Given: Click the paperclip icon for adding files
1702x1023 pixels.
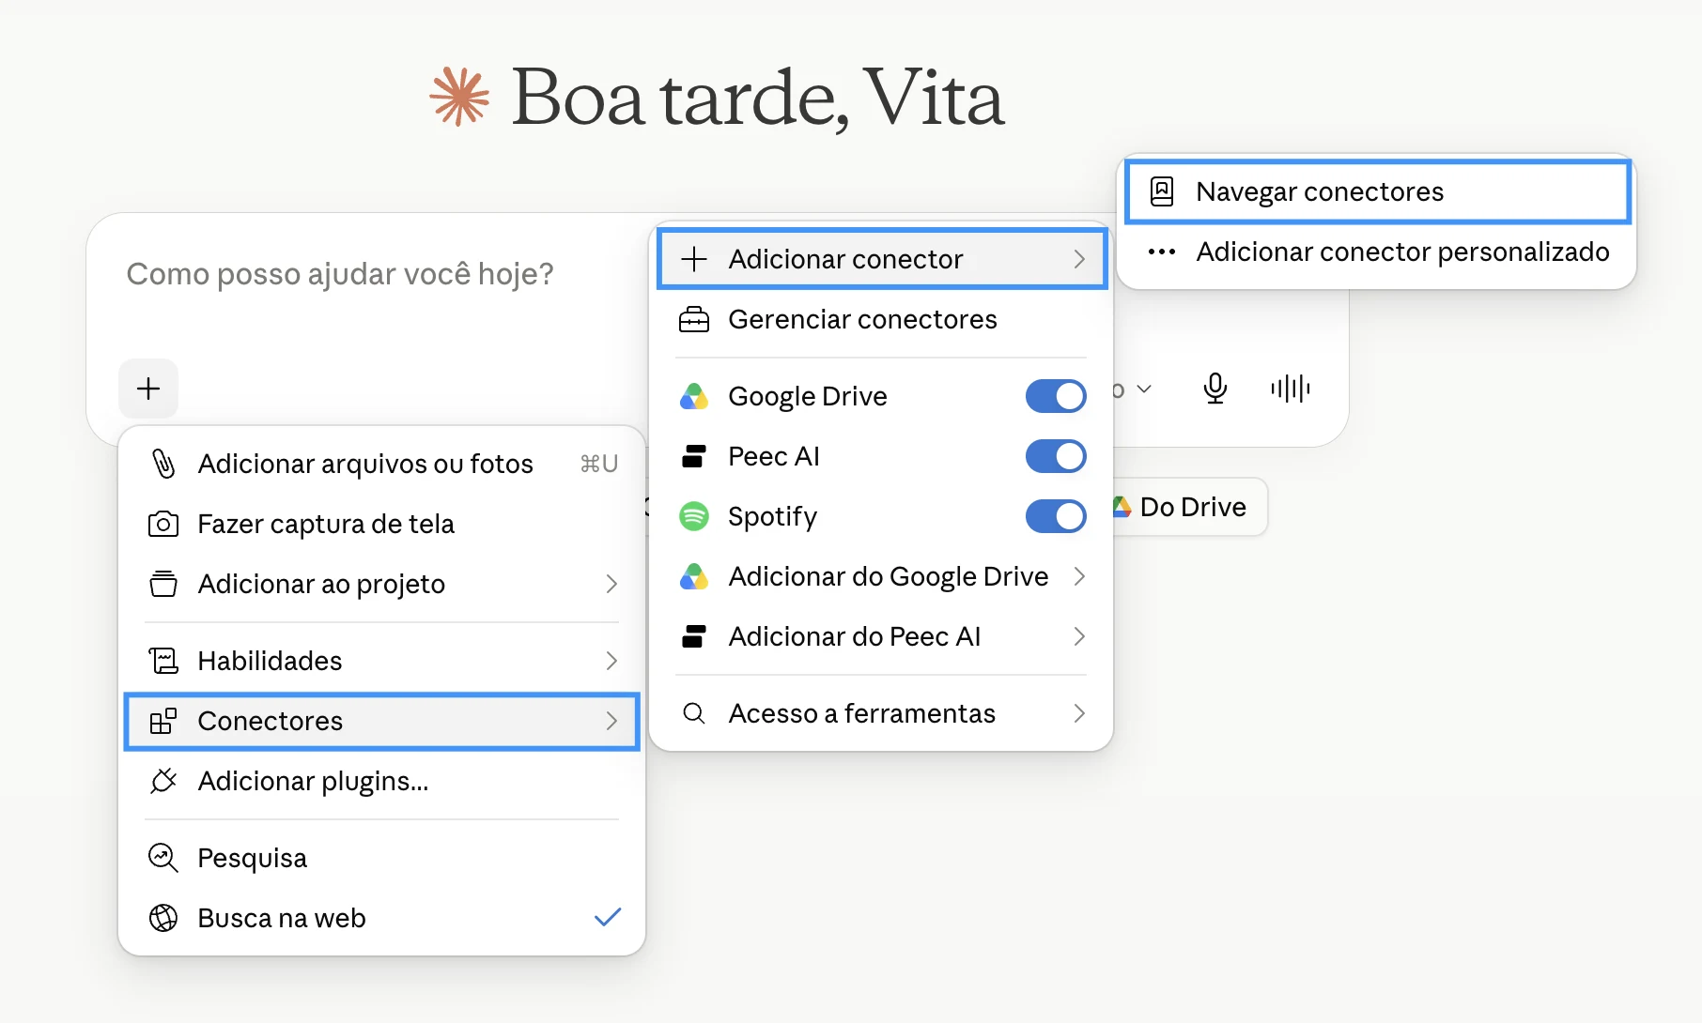Looking at the screenshot, I should [163, 464].
